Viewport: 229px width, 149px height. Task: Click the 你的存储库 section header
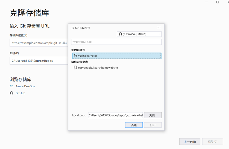tap(78, 50)
